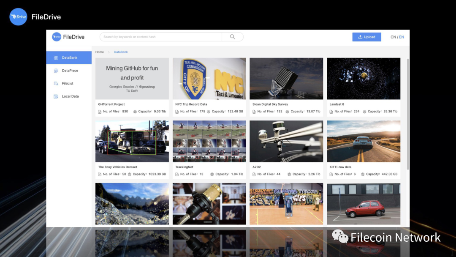Open the Sloan Digital Sky Survey thumbnail
The height and width of the screenshot is (257, 456).
pos(286,79)
